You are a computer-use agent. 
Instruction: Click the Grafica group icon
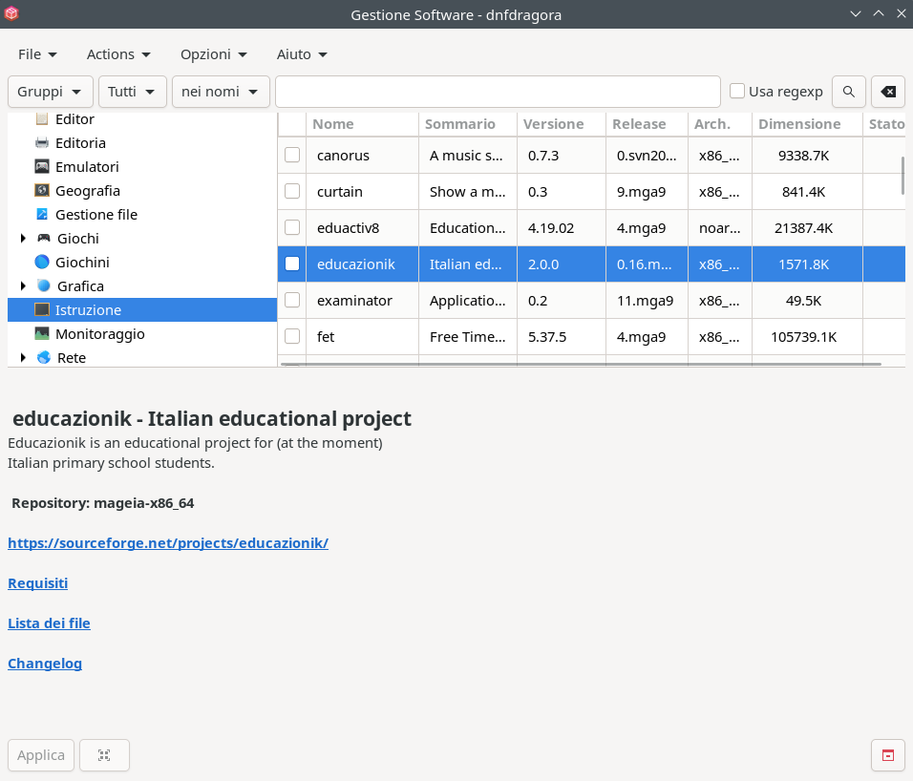coord(44,285)
